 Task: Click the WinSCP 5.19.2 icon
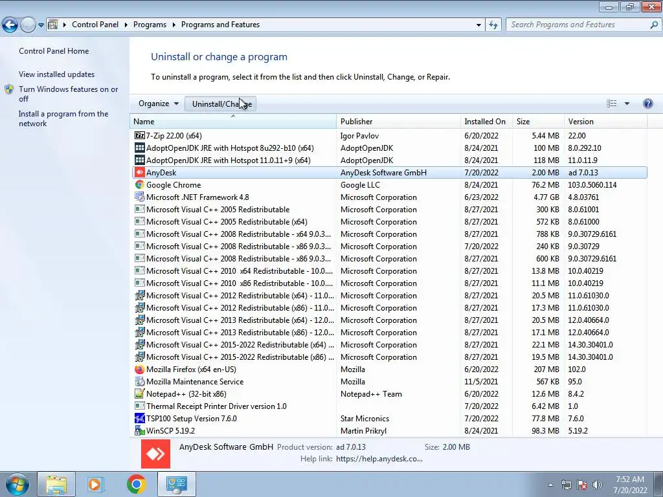pos(140,430)
